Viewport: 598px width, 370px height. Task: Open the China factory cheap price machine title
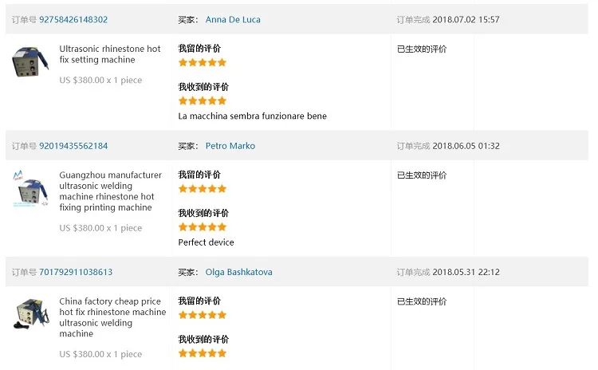(x=112, y=317)
